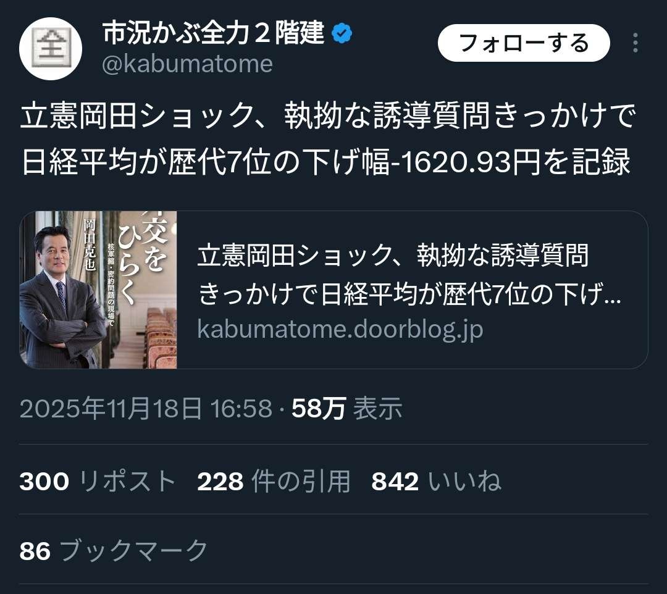The width and height of the screenshot is (667, 594).
Task: Click the いいね label text
Action: tap(465, 482)
